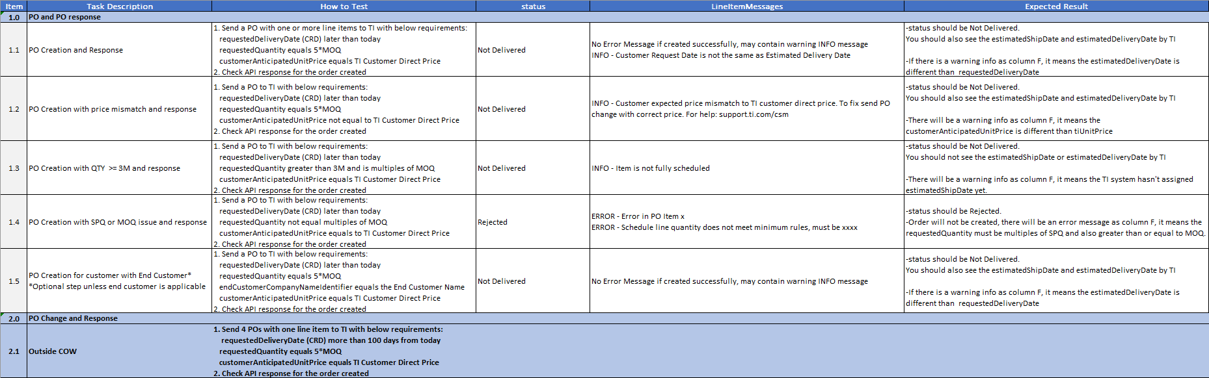
Task: Click the "Outside COW" task cell
Action: pyautogui.click(x=53, y=351)
